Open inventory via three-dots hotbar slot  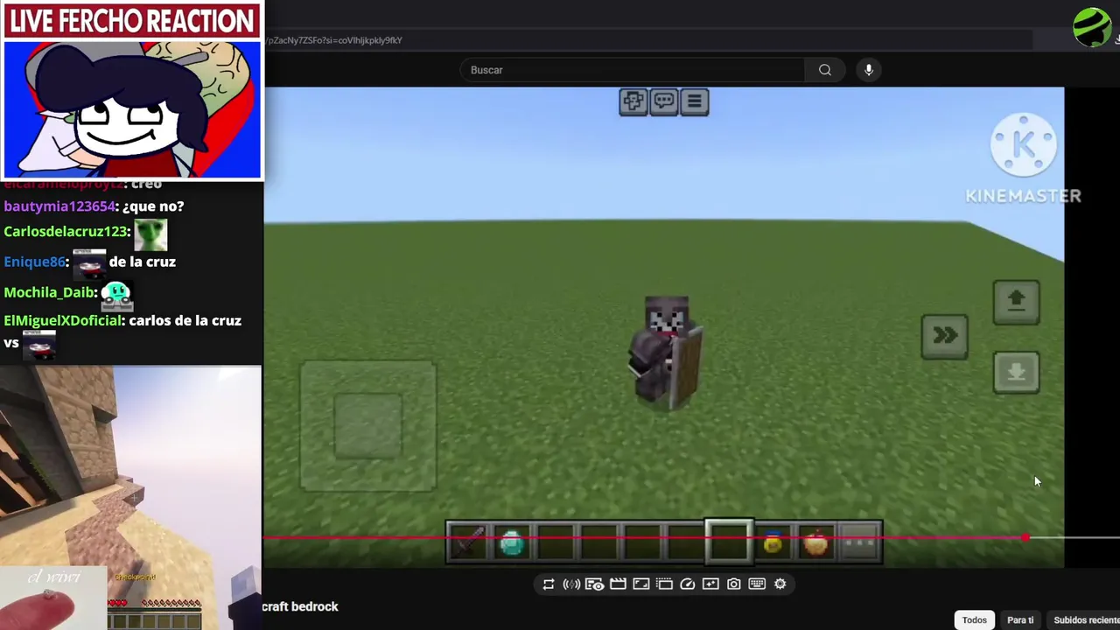[859, 543]
